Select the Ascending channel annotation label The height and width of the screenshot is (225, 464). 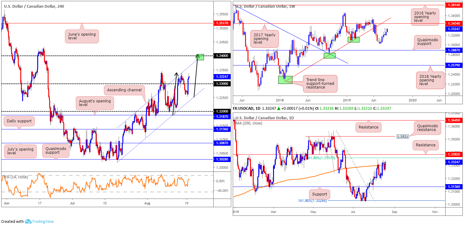[x=125, y=90]
